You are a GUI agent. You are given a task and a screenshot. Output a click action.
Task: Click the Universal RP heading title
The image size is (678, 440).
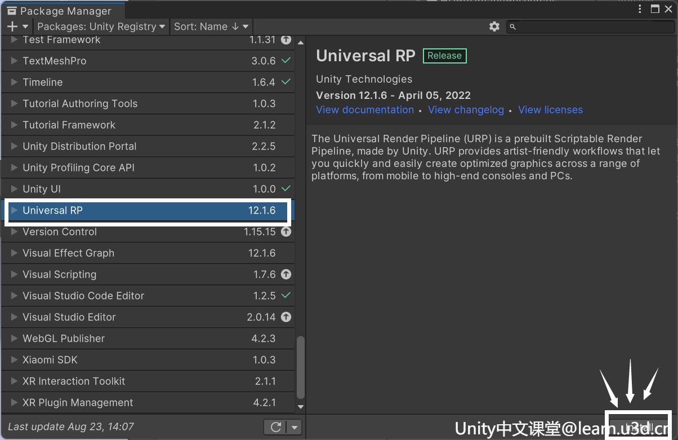[x=365, y=56]
